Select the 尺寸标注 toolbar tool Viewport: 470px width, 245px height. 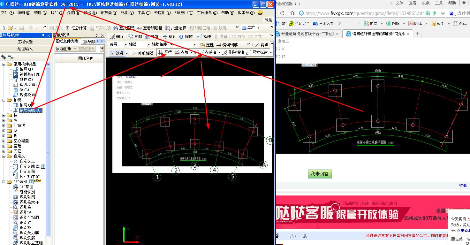[x=257, y=53]
